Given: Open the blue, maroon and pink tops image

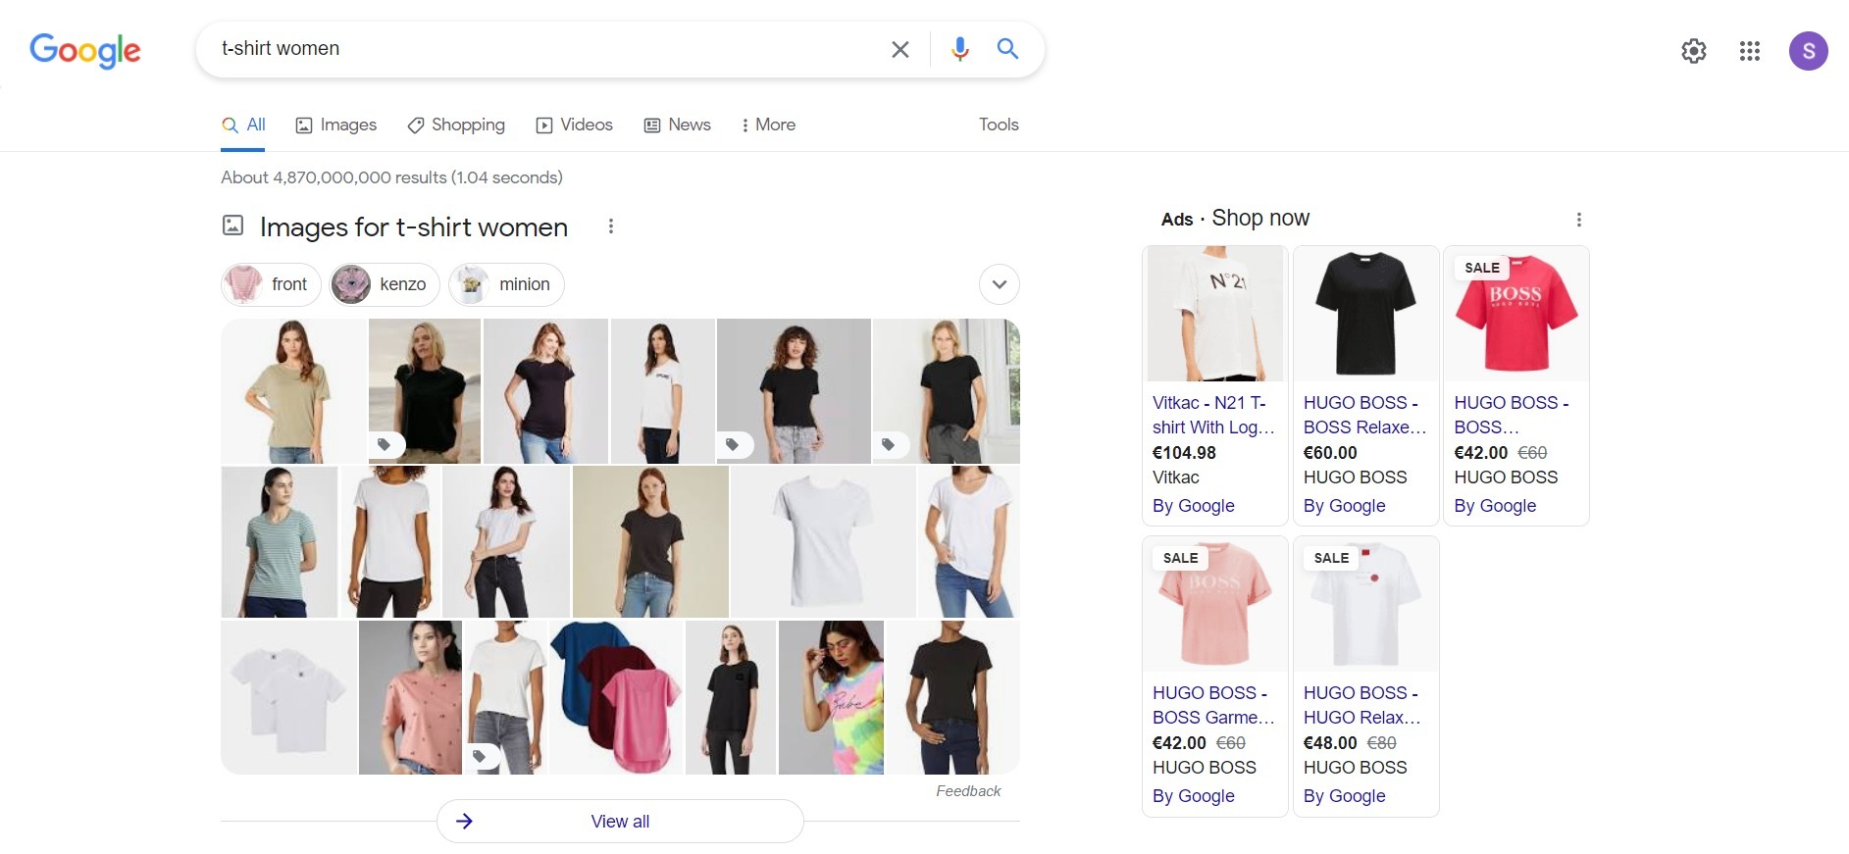Looking at the screenshot, I should pyautogui.click(x=616, y=697).
